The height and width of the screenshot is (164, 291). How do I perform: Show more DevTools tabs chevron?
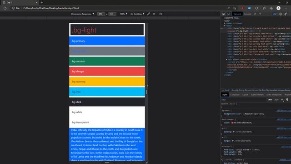[255, 14]
